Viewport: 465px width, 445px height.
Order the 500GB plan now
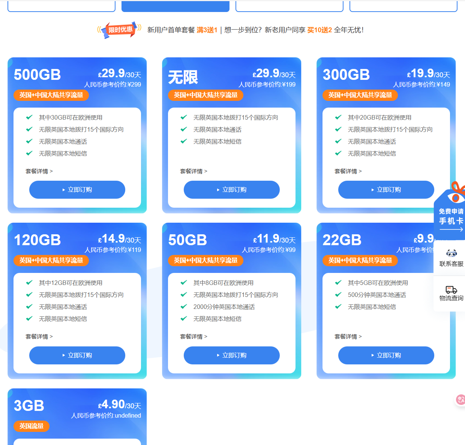pos(77,190)
